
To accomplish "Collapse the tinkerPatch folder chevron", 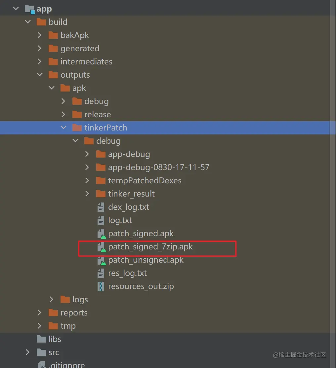I will [x=63, y=128].
